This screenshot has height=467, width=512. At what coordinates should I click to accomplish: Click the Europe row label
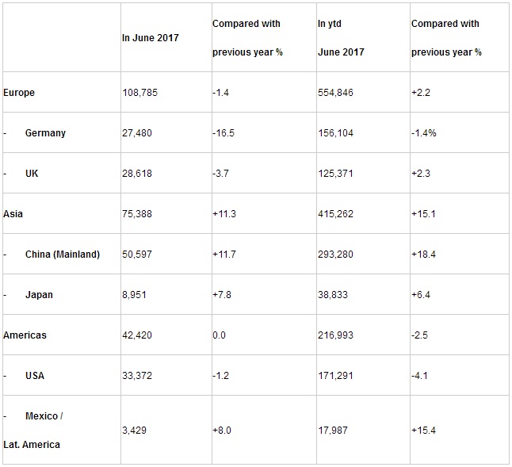20,93
